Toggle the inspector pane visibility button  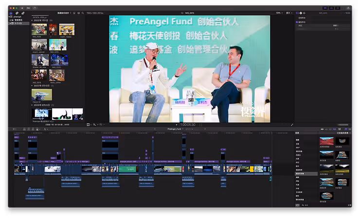[338, 8]
